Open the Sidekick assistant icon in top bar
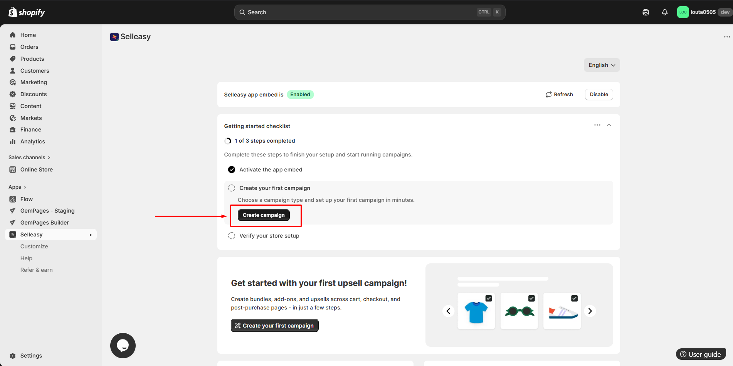733x366 pixels. pyautogui.click(x=646, y=12)
